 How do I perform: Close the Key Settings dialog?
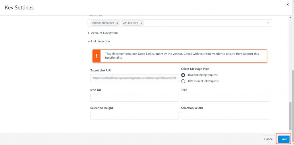pyautogui.click(x=288, y=5)
